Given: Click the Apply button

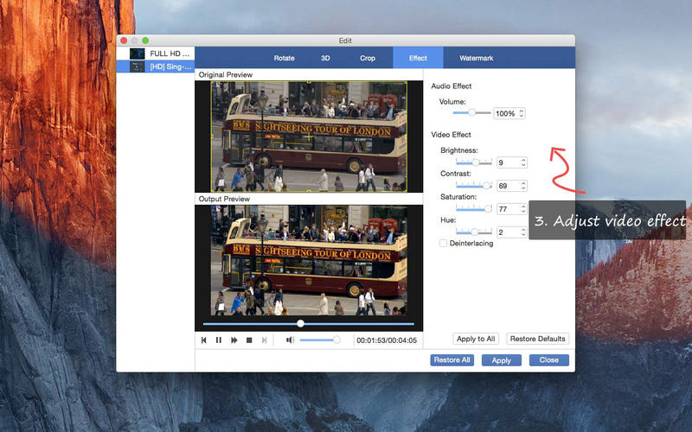Looking at the screenshot, I should [502, 360].
